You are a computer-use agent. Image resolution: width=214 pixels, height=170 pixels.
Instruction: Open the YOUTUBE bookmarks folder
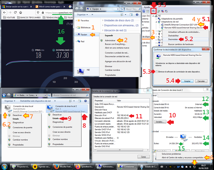click(9, 17)
